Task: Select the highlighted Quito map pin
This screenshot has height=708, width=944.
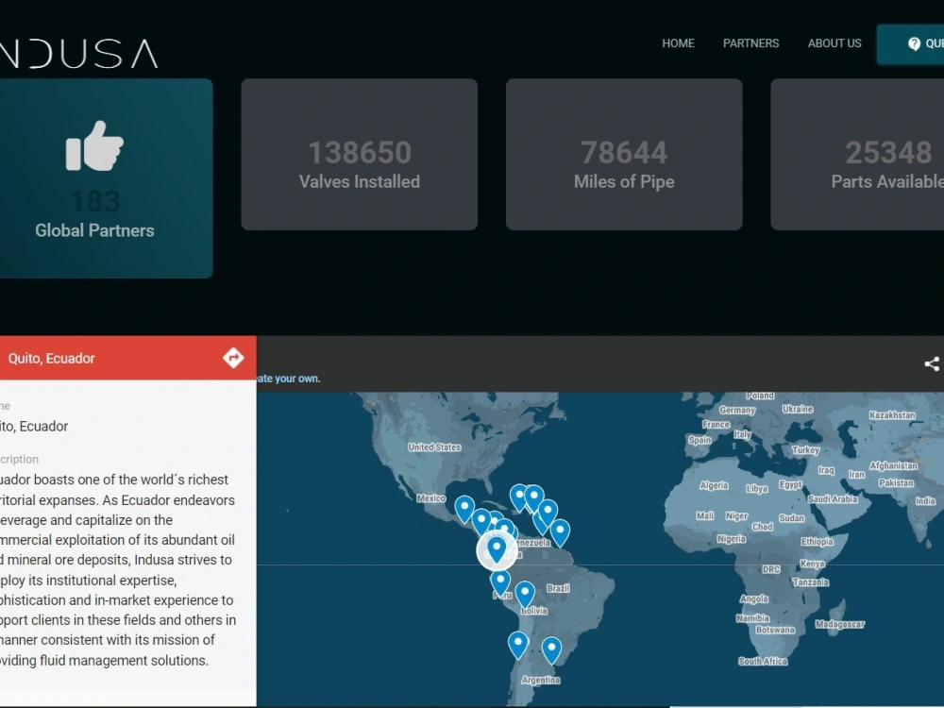Action: point(497,550)
